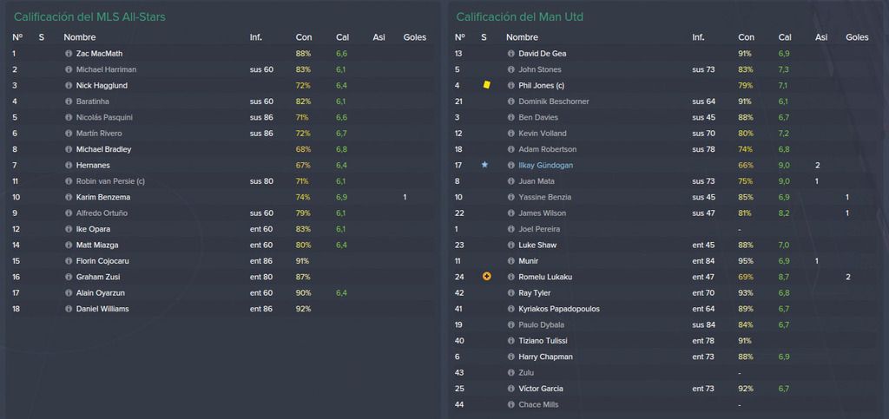Image resolution: width=889 pixels, height=419 pixels.
Task: Select Romelu Lukaku's name
Action: [545, 278]
